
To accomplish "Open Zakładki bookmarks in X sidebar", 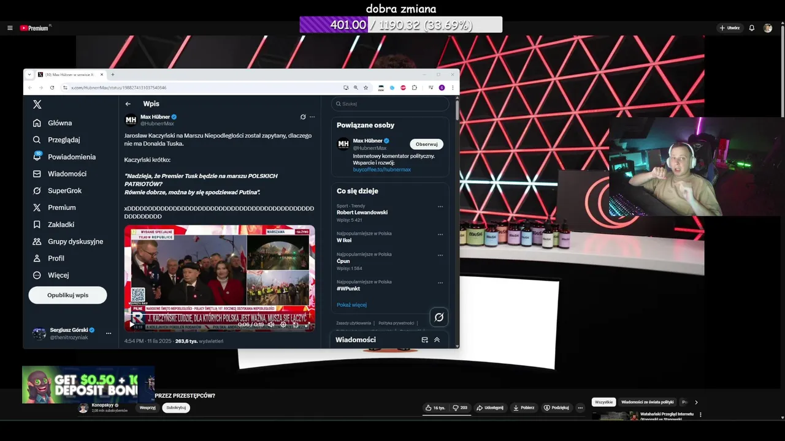I will click(x=53, y=225).
